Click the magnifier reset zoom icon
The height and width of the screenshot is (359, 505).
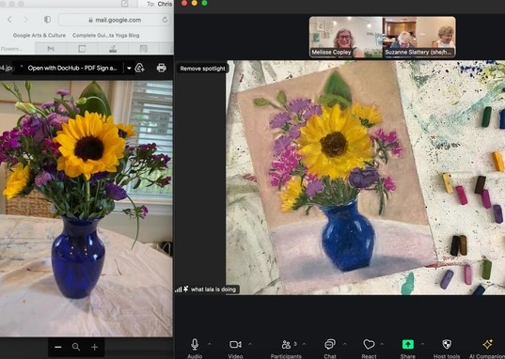[76, 347]
